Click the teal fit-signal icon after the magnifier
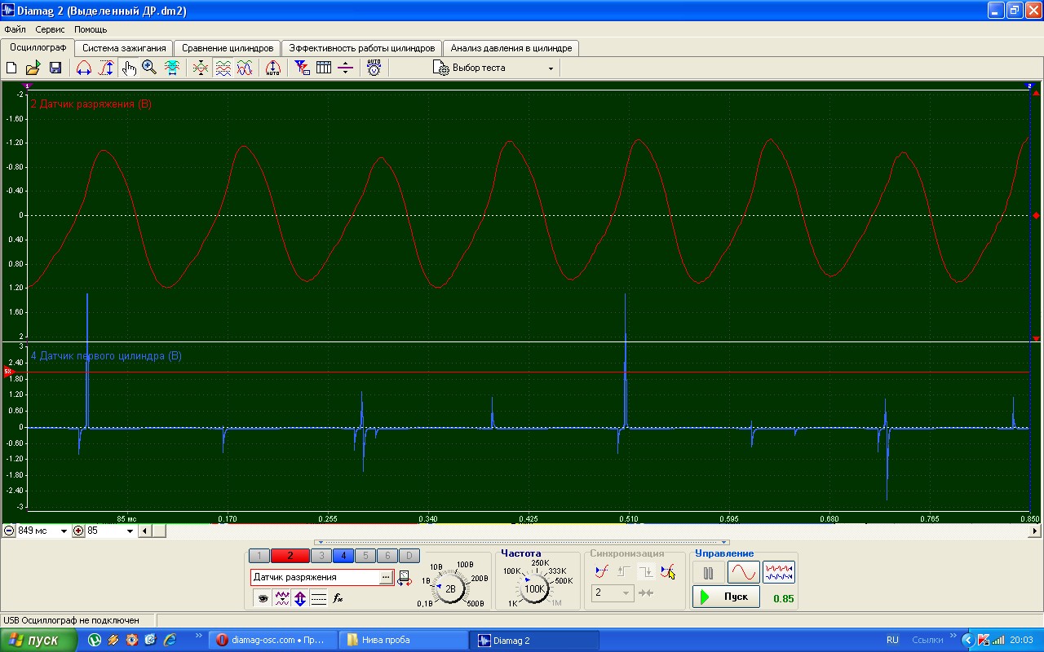This screenshot has height=652, width=1044. click(x=171, y=68)
